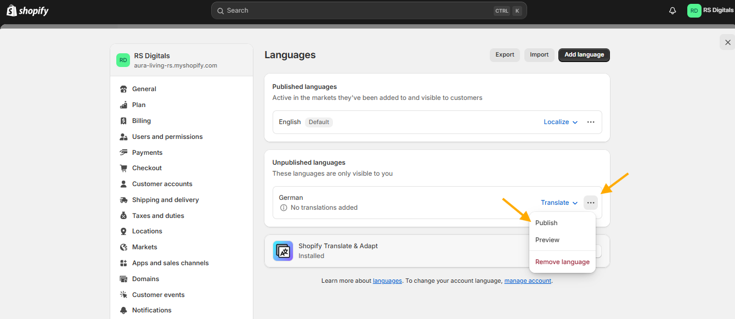Click the info icon beside No translations added
Screen dimensions: 735x319
[x=284, y=208]
